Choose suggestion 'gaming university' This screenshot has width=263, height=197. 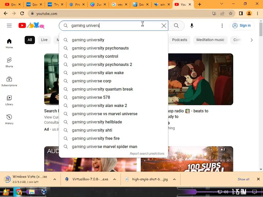pos(113,40)
